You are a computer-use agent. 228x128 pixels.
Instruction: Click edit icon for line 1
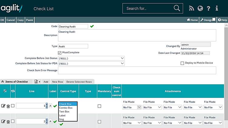point(3,106)
